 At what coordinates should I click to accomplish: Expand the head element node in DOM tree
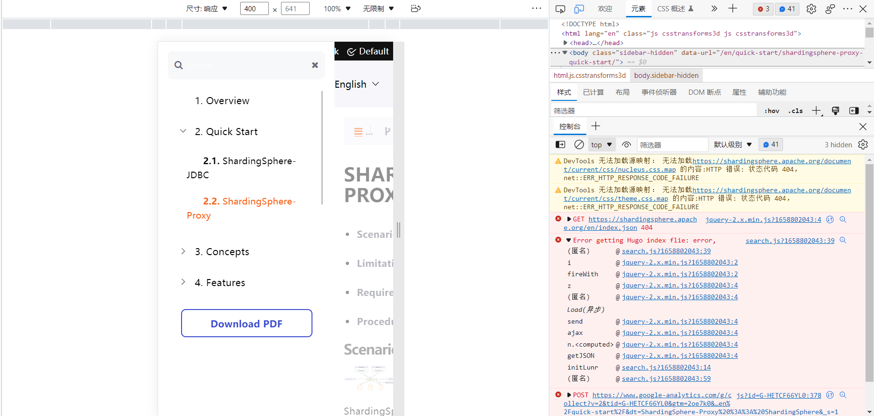tap(565, 43)
